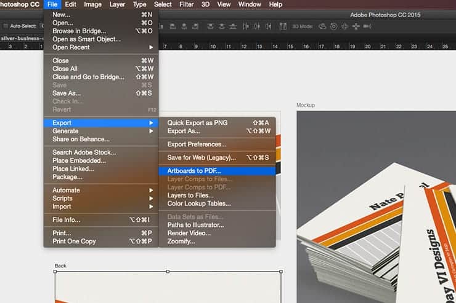Open the Select menu

click(163, 4)
